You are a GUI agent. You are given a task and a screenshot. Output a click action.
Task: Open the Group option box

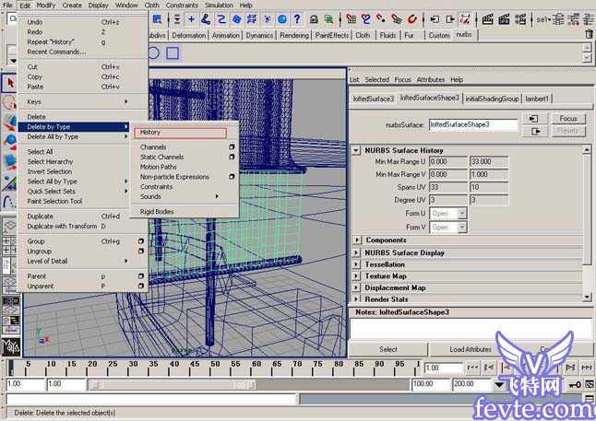140,241
